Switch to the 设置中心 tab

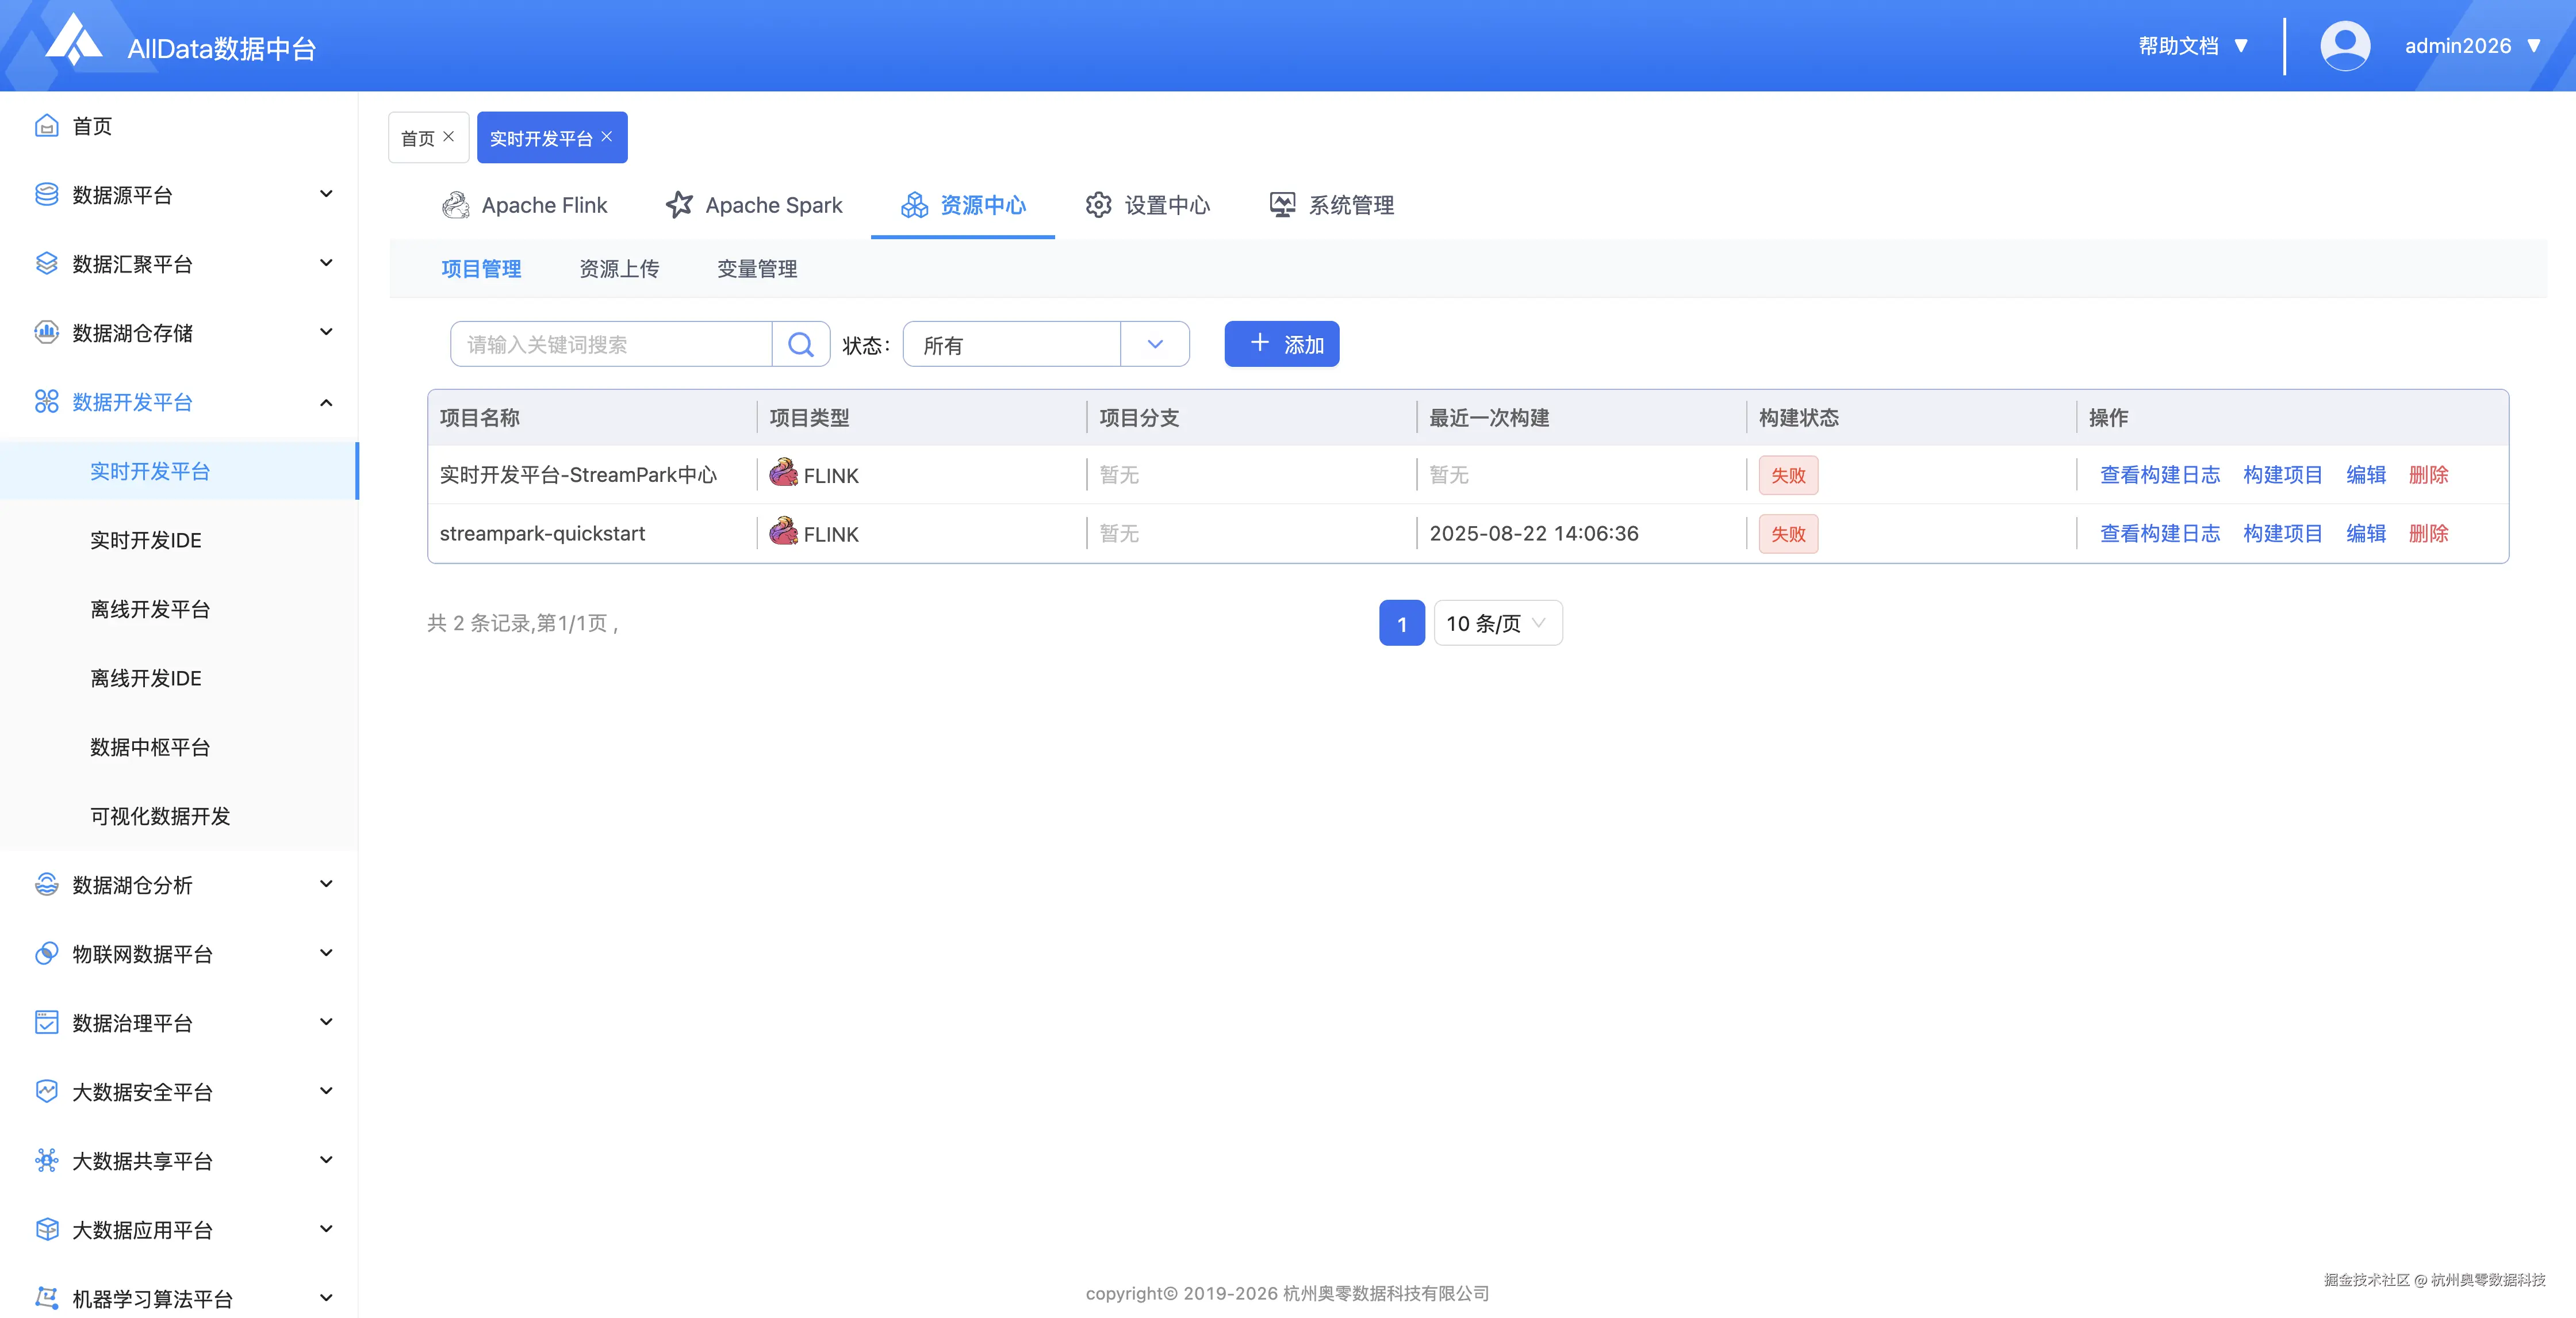[1148, 205]
